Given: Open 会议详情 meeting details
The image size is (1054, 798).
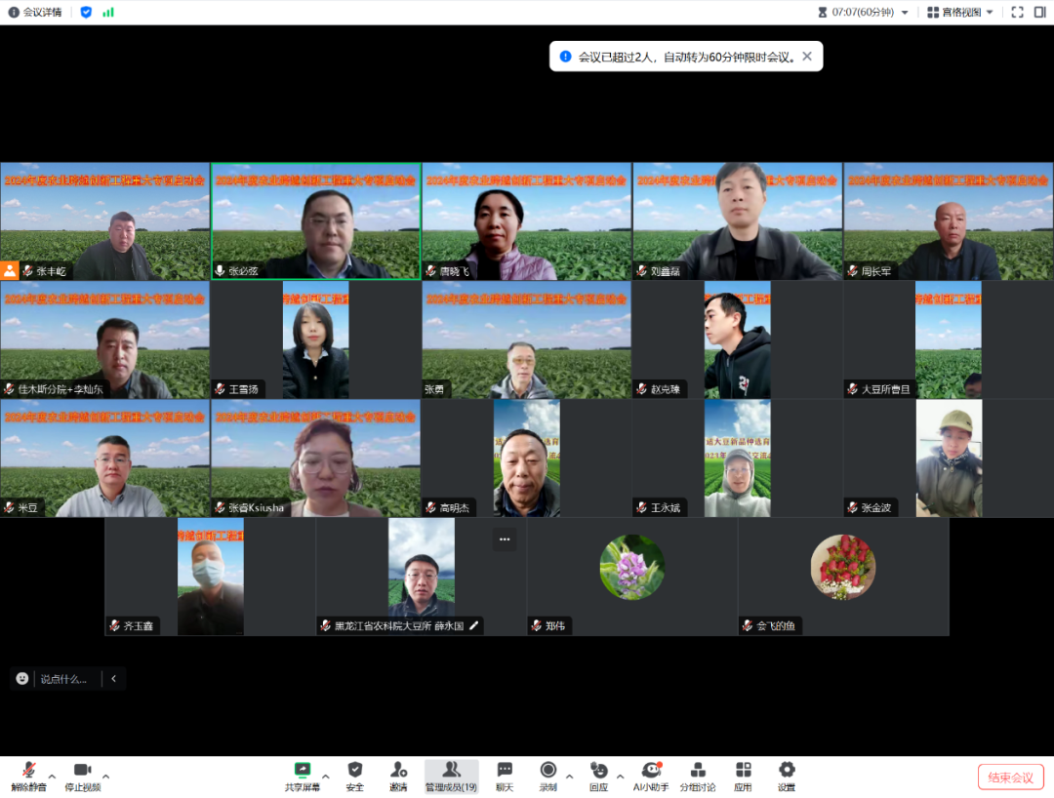Looking at the screenshot, I should (x=35, y=13).
